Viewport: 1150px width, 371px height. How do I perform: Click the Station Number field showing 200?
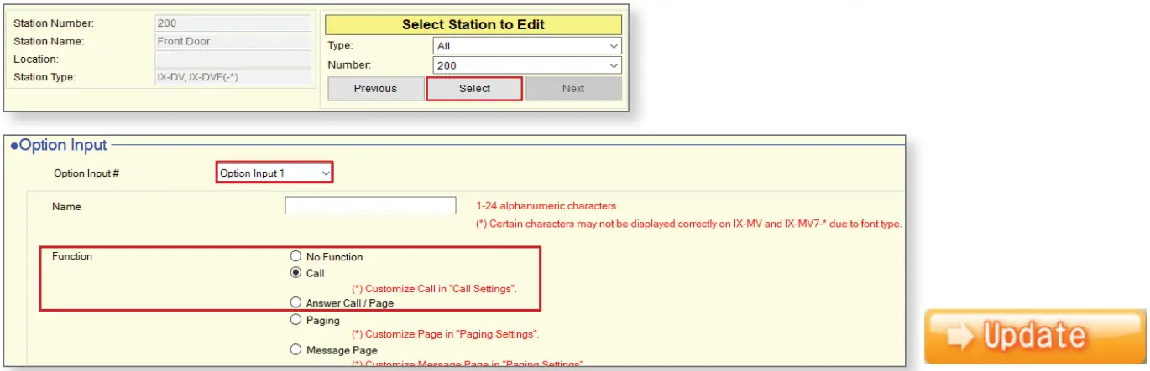click(x=233, y=24)
